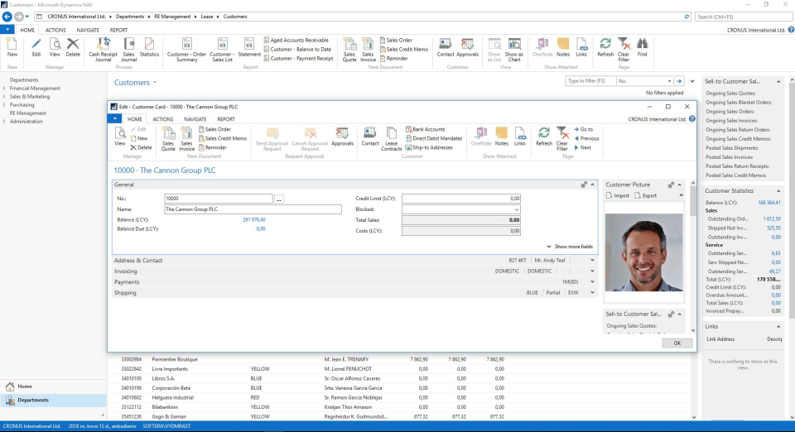Open Customers title dropdown arrow

click(x=155, y=82)
